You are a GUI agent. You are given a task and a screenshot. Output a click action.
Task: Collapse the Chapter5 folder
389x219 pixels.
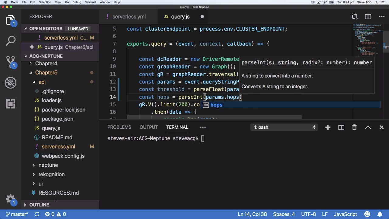click(x=46, y=73)
